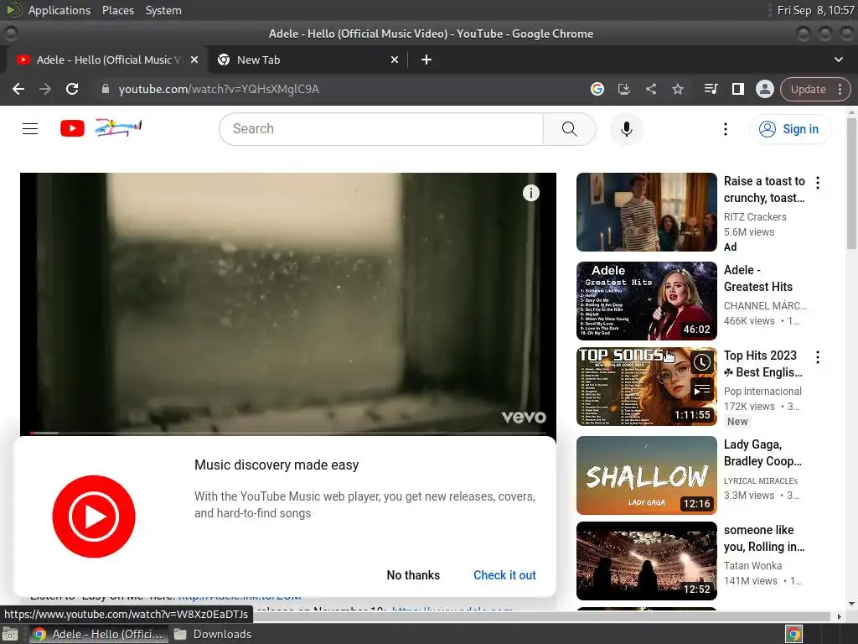Open YouTube settings three-dot menu

pos(726,128)
